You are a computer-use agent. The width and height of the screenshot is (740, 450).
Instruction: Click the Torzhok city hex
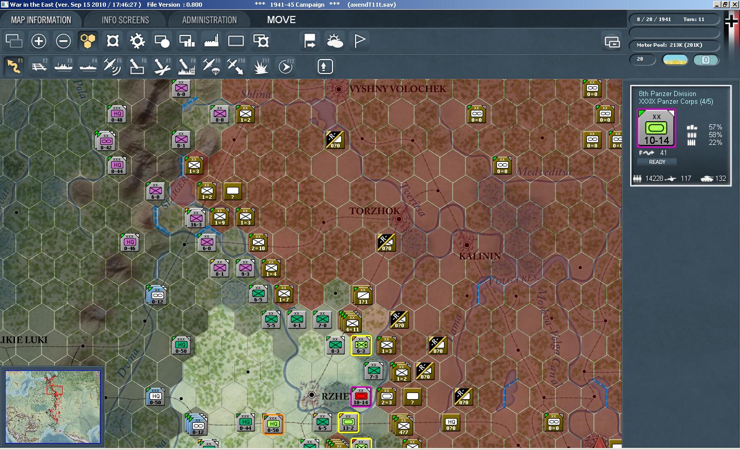click(x=399, y=219)
